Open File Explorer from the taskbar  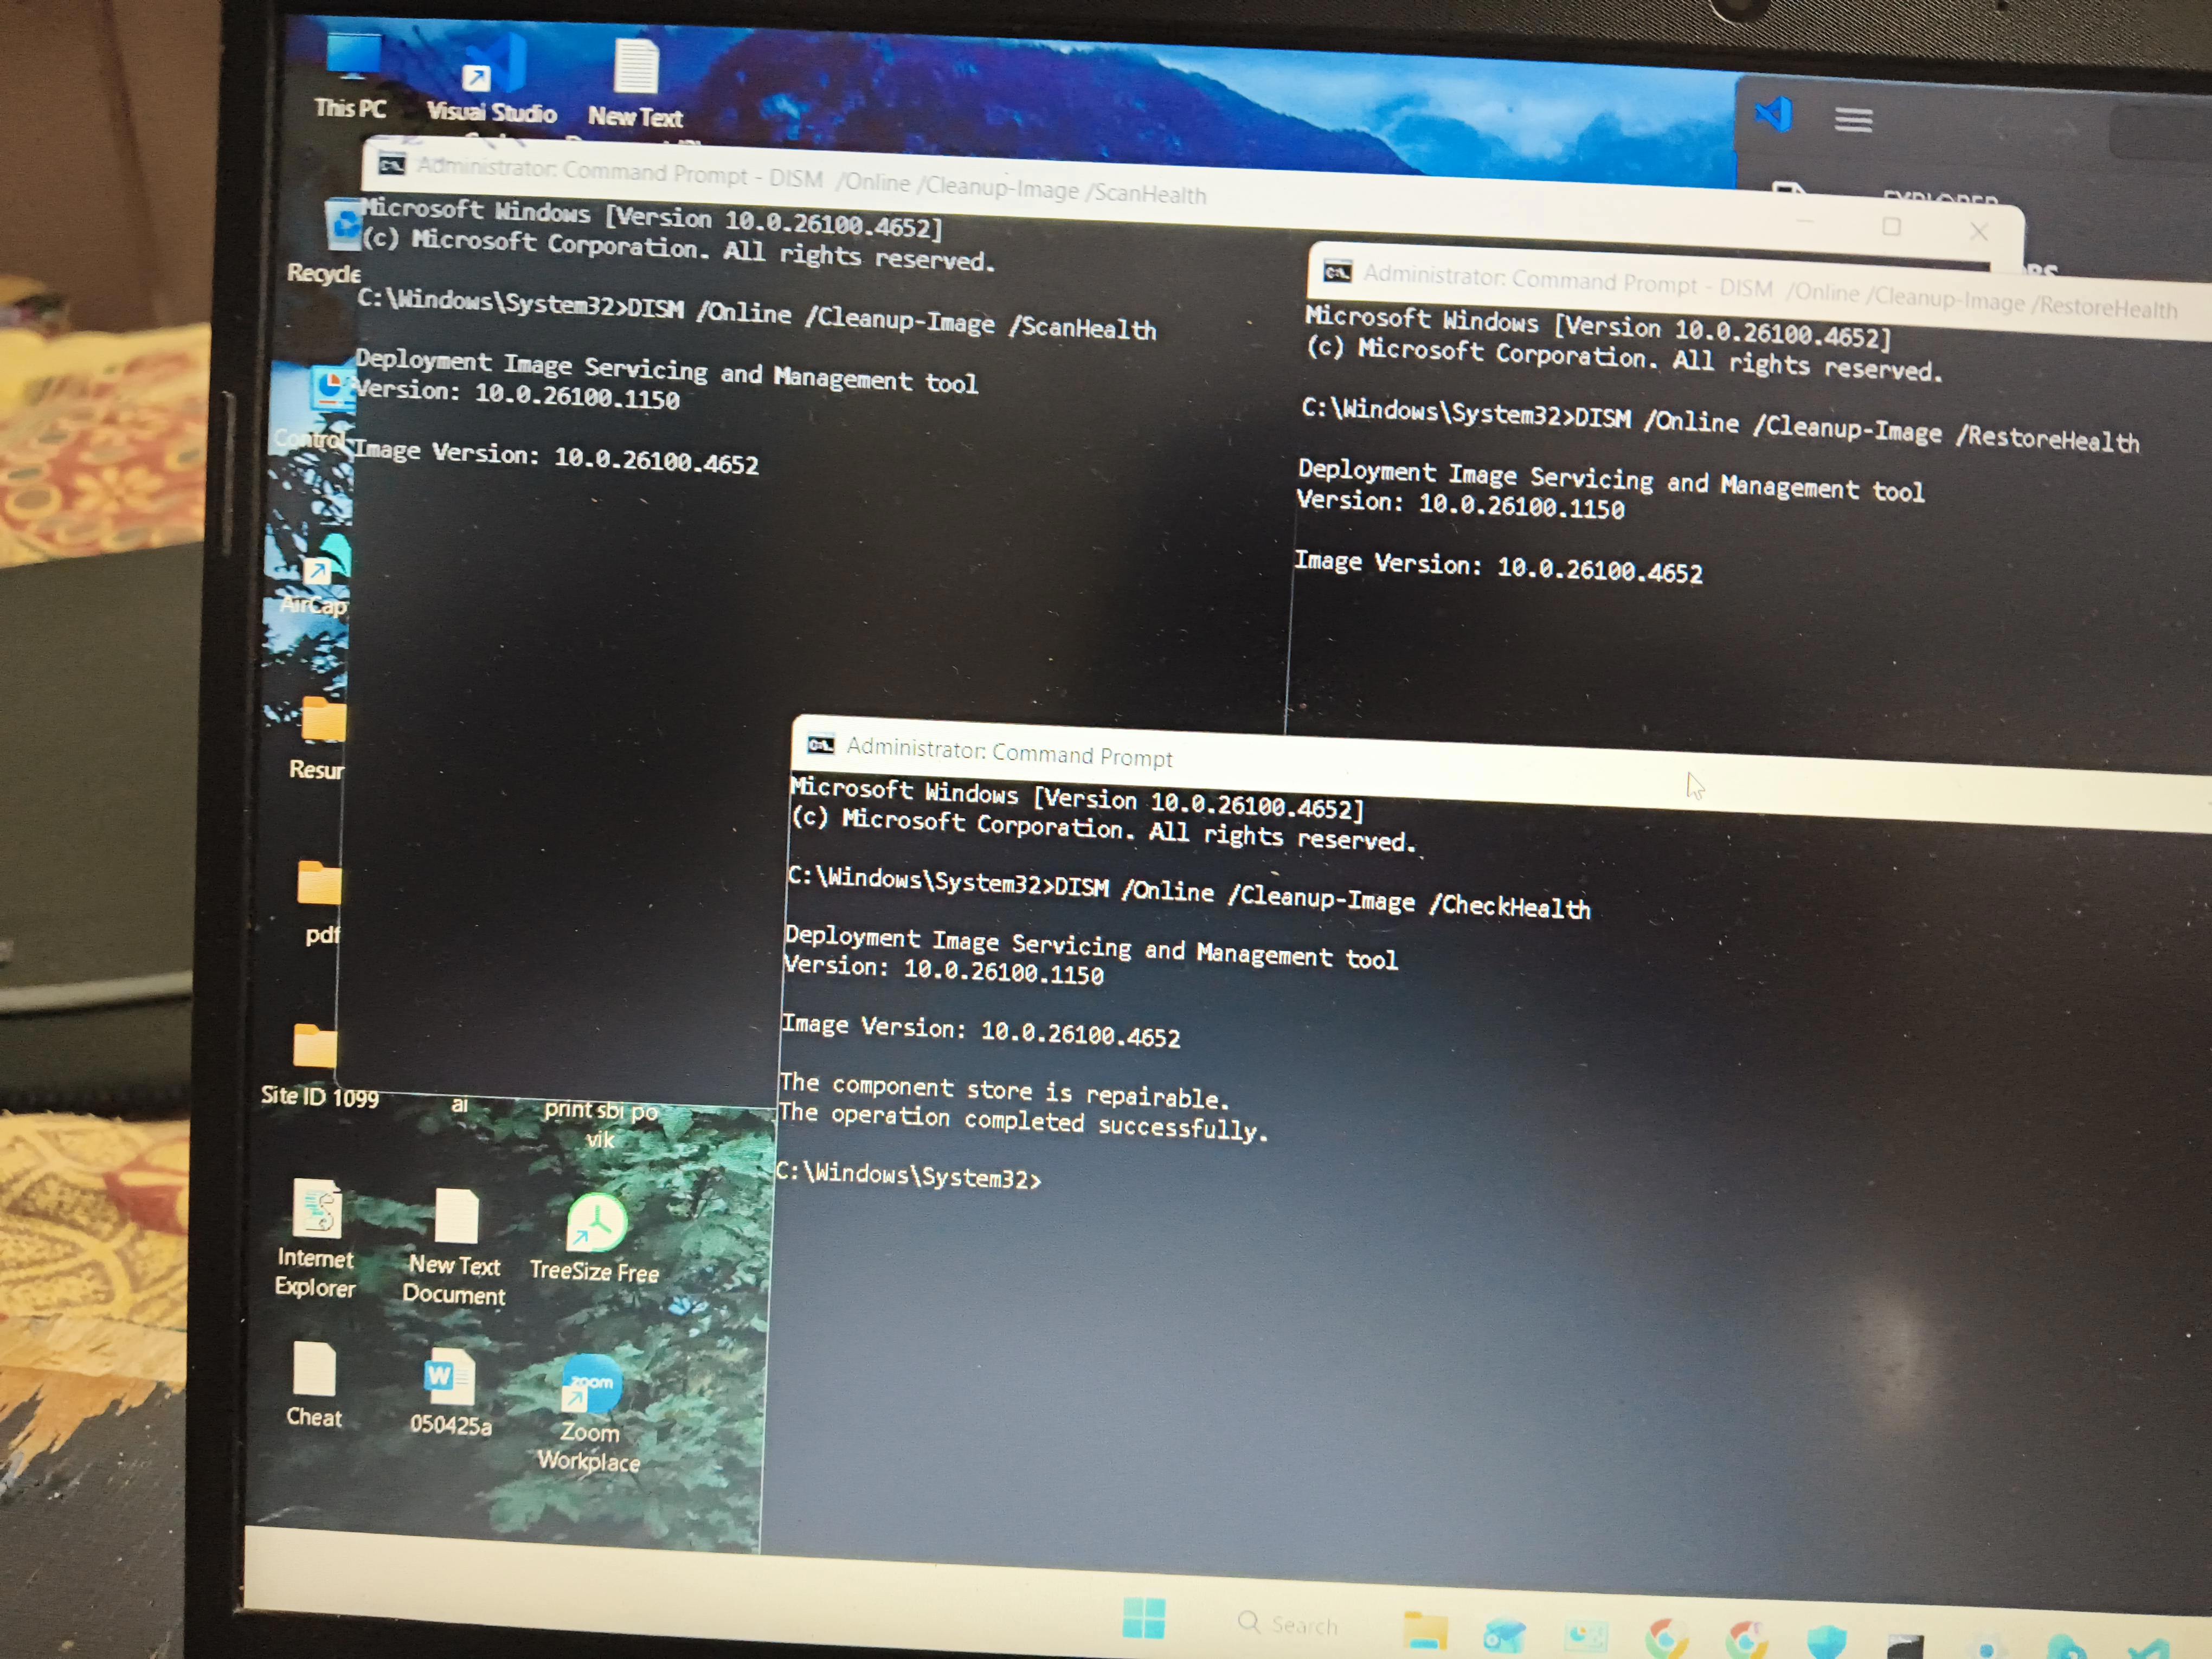(x=1426, y=1630)
